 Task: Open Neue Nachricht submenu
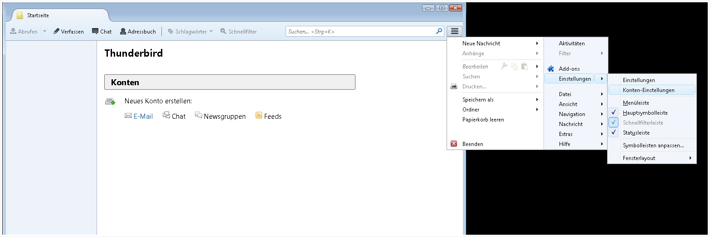[495, 44]
